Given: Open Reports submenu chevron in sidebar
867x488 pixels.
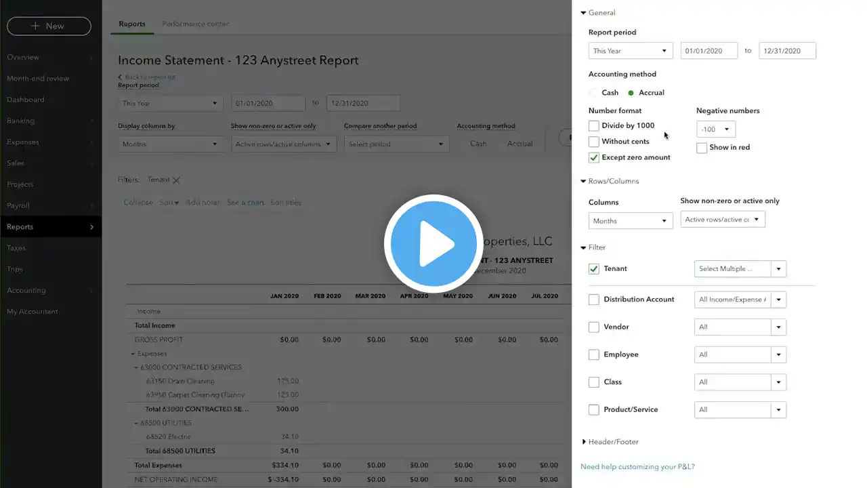Looking at the screenshot, I should [x=91, y=227].
